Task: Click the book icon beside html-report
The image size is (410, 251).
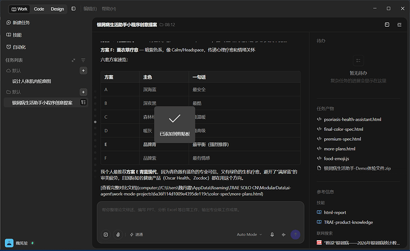Action: (x=319, y=212)
